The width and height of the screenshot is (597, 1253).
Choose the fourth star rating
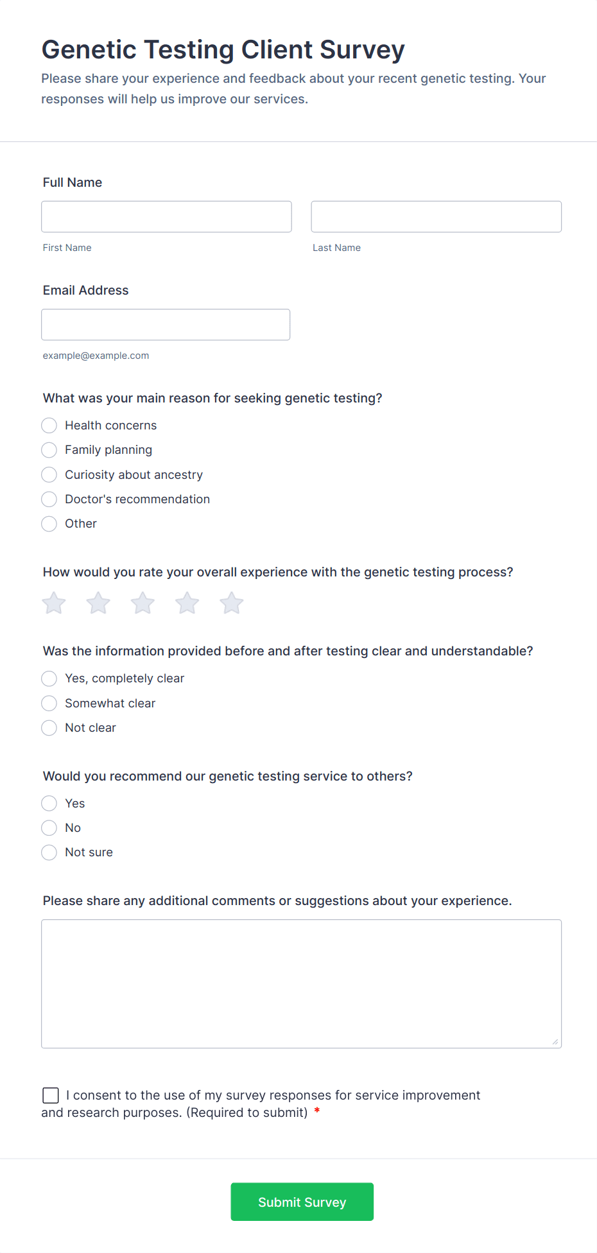pos(187,603)
